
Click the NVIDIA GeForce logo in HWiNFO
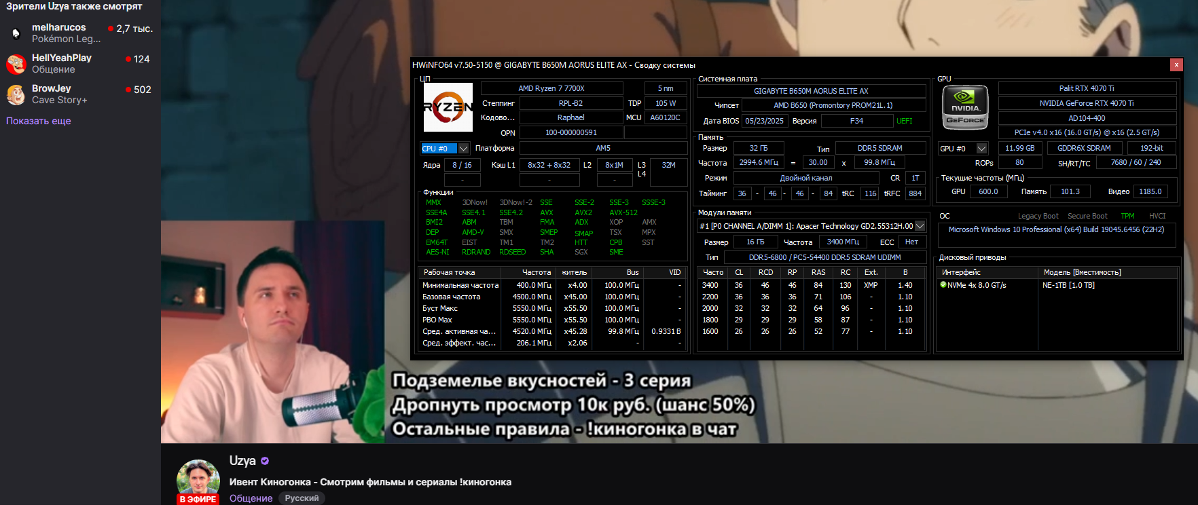pyautogui.click(x=965, y=107)
